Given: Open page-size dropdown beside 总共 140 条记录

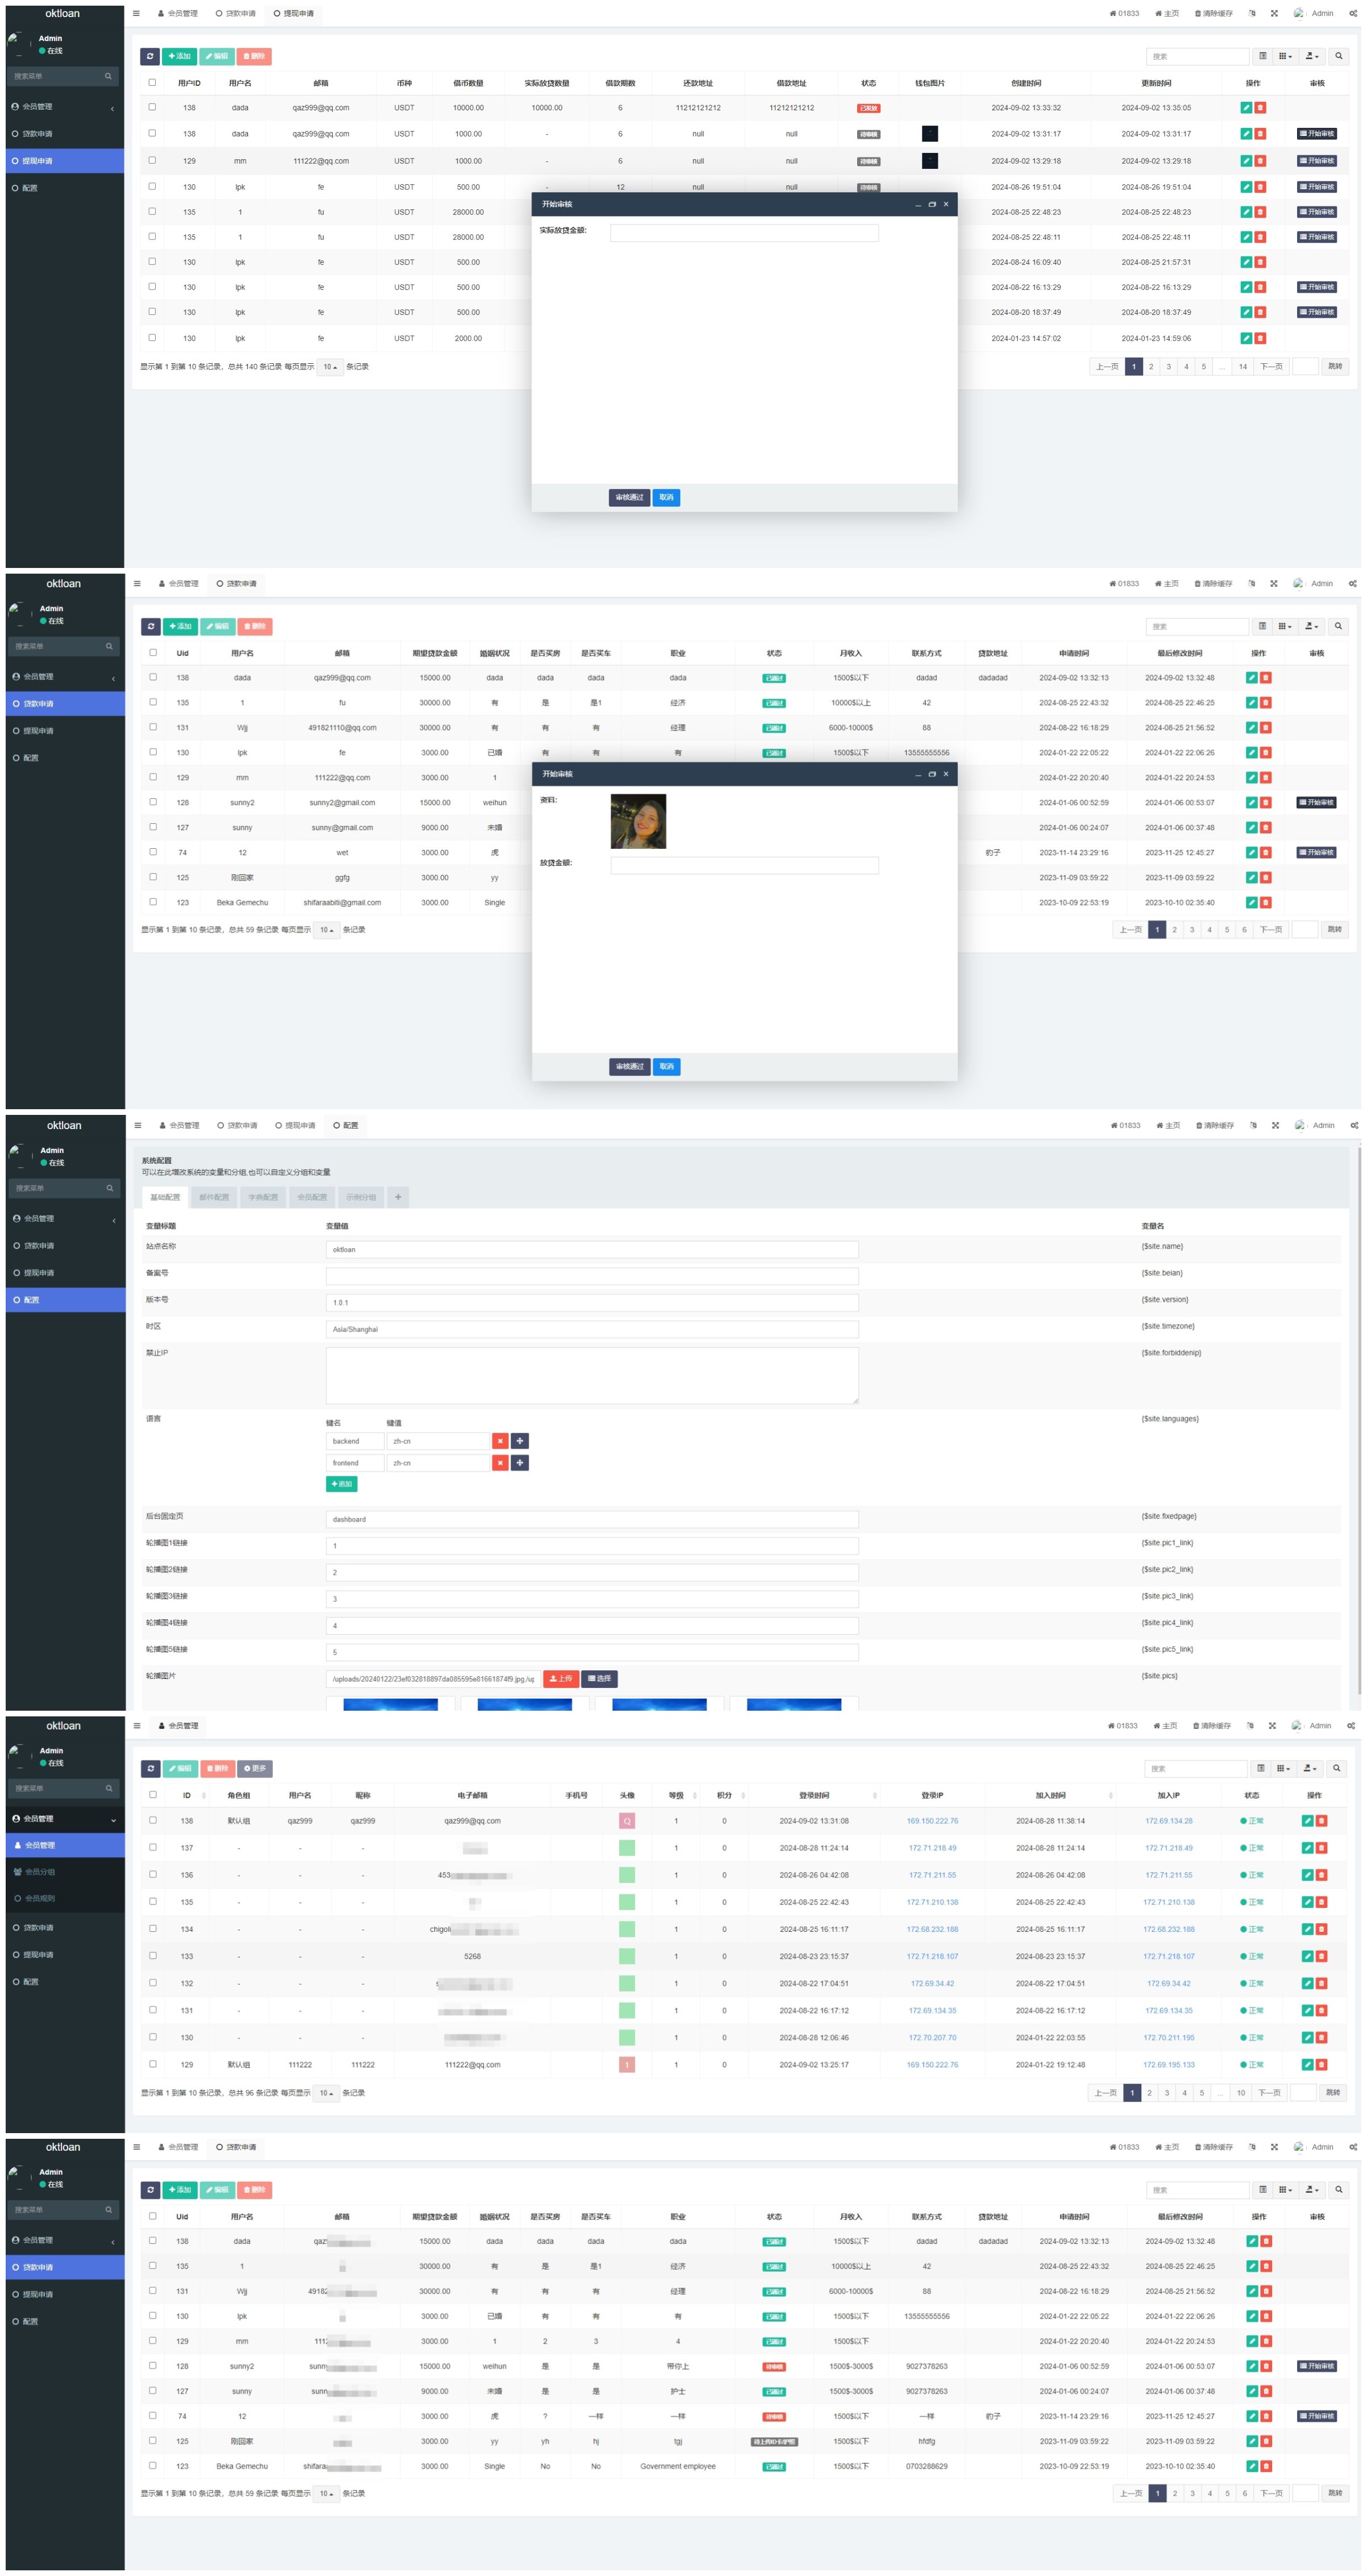Looking at the screenshot, I should 330,367.
